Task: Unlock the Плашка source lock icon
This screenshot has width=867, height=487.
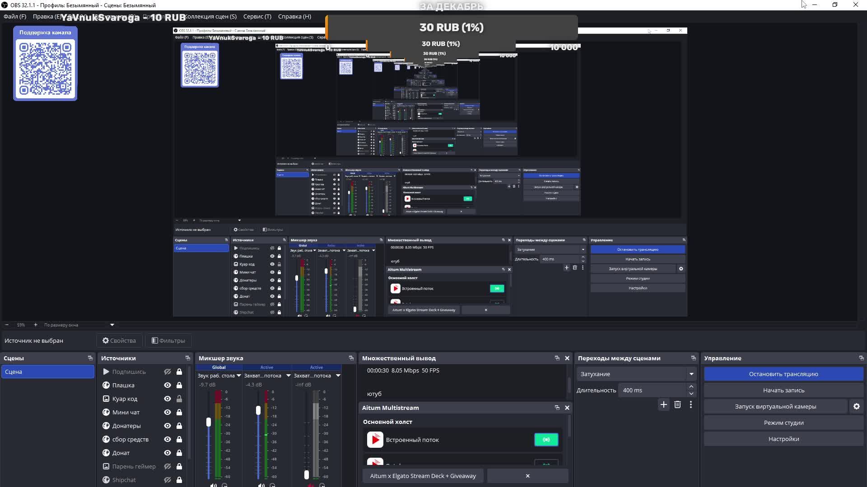Action: [x=179, y=385]
